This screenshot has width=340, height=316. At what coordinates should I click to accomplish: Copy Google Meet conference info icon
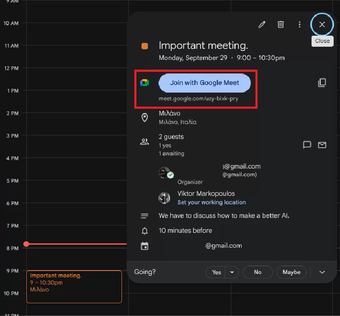pos(322,83)
